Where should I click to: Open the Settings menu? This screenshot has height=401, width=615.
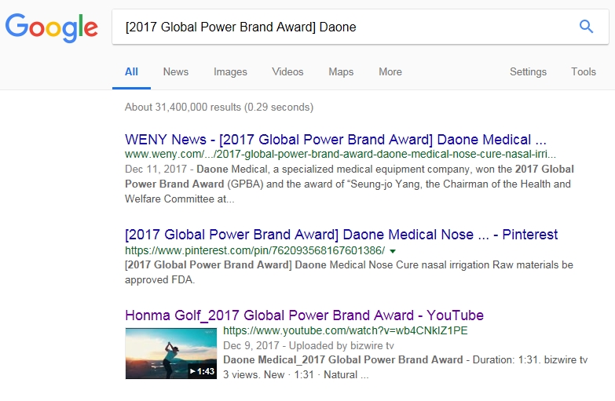pyautogui.click(x=528, y=71)
